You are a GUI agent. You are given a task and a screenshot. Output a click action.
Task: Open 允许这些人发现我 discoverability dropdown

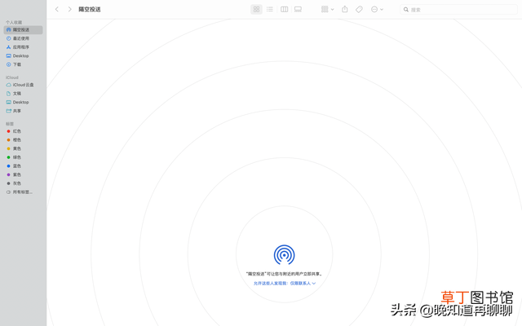tap(285, 284)
